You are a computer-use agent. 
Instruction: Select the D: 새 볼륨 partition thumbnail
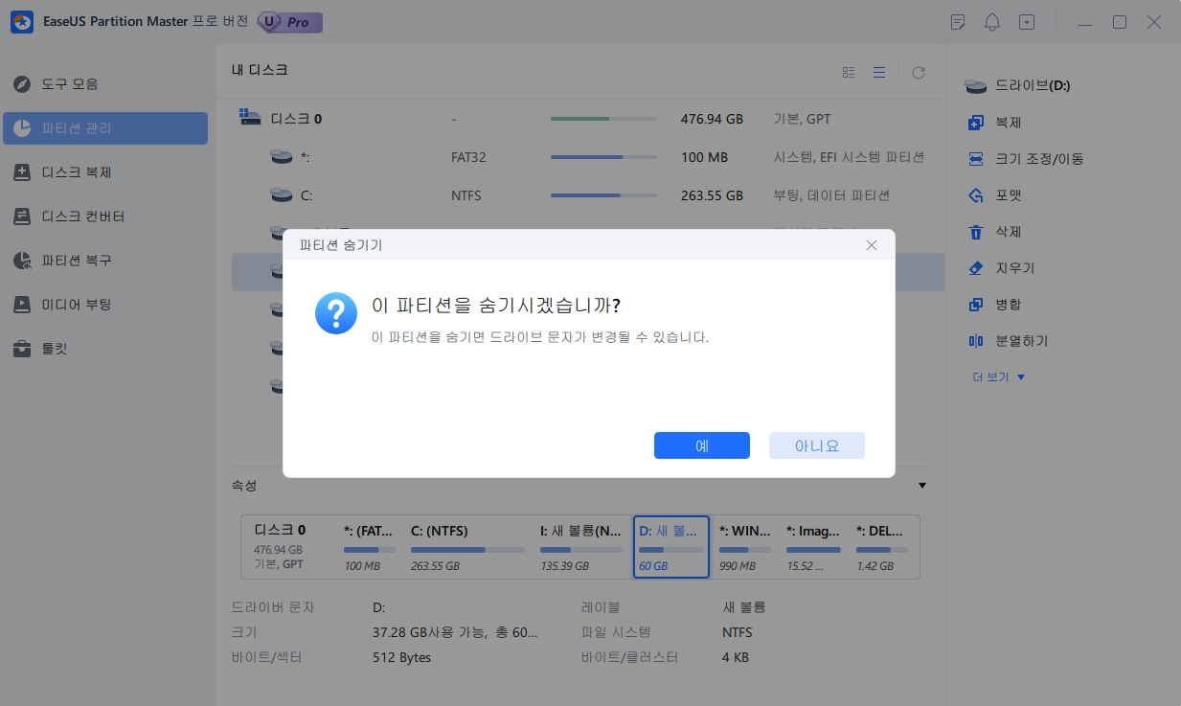tap(670, 546)
